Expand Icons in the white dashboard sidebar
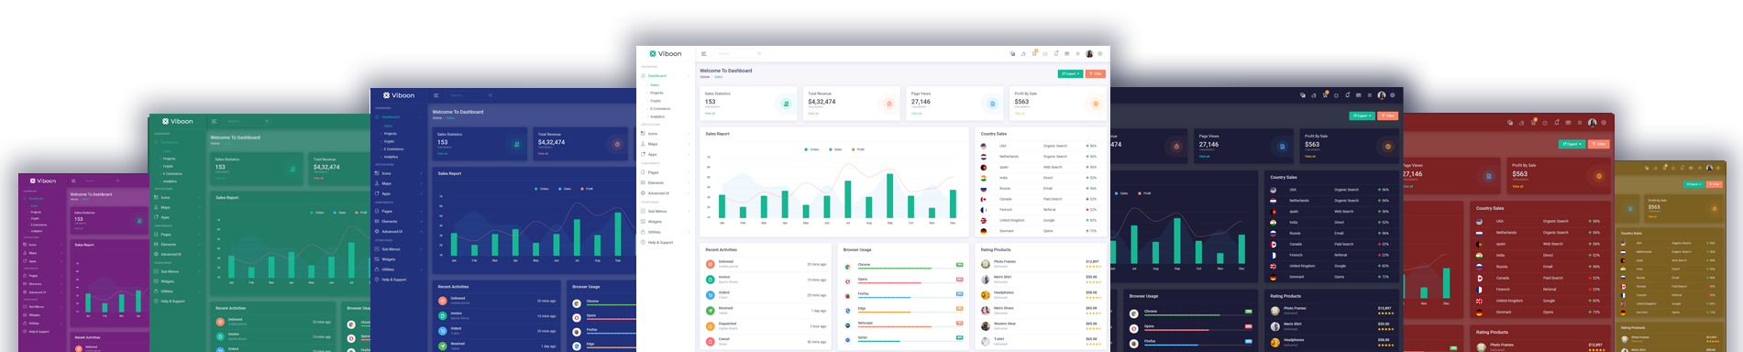 [665, 134]
